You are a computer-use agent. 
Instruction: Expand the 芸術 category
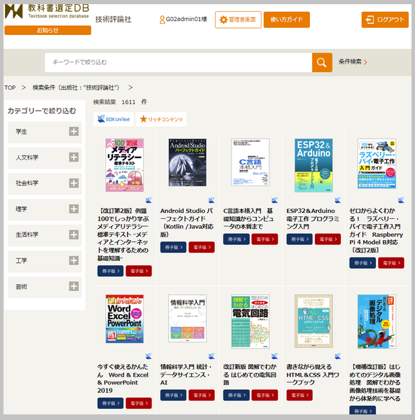coord(74,286)
